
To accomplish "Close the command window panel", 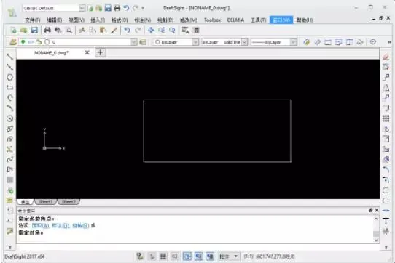I will click(377, 210).
